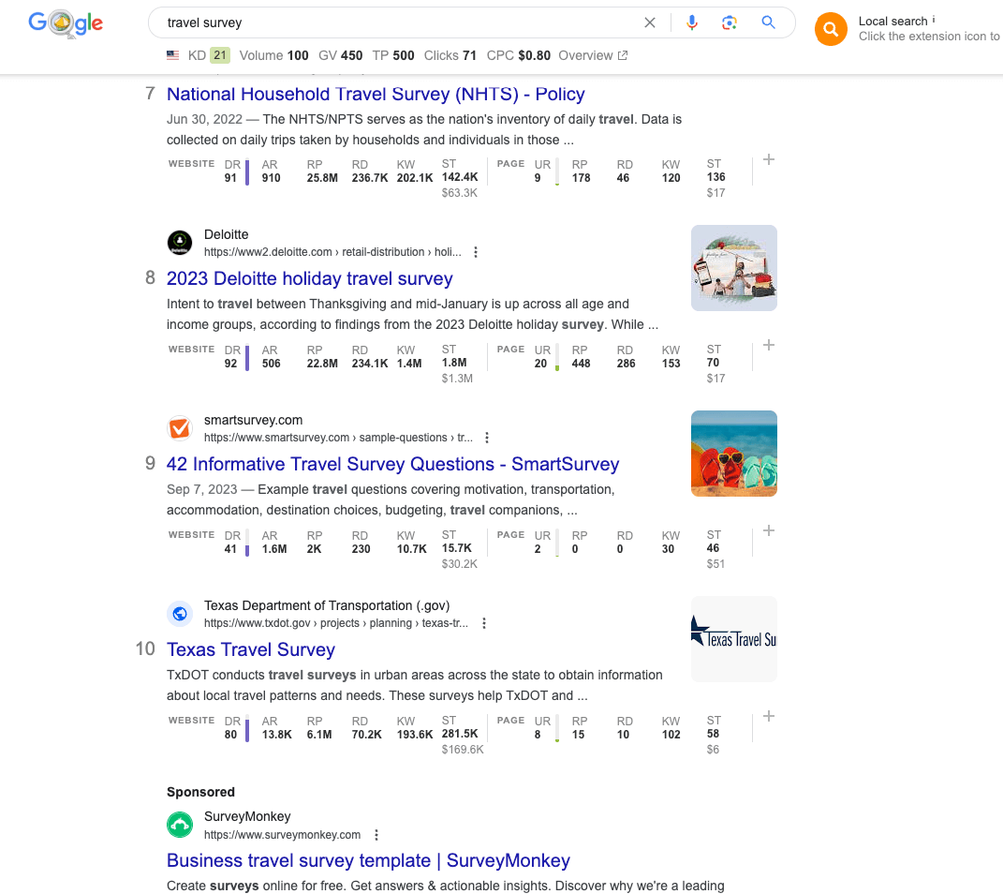
Task: Expand metrics for the NHTS result with the plus icon
Action: pos(768,159)
